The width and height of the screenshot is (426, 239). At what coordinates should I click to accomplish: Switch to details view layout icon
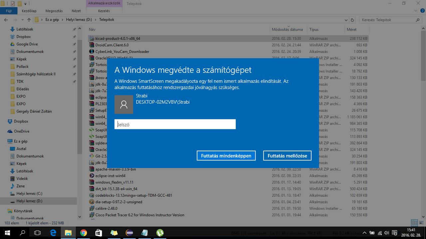[x=415, y=223]
